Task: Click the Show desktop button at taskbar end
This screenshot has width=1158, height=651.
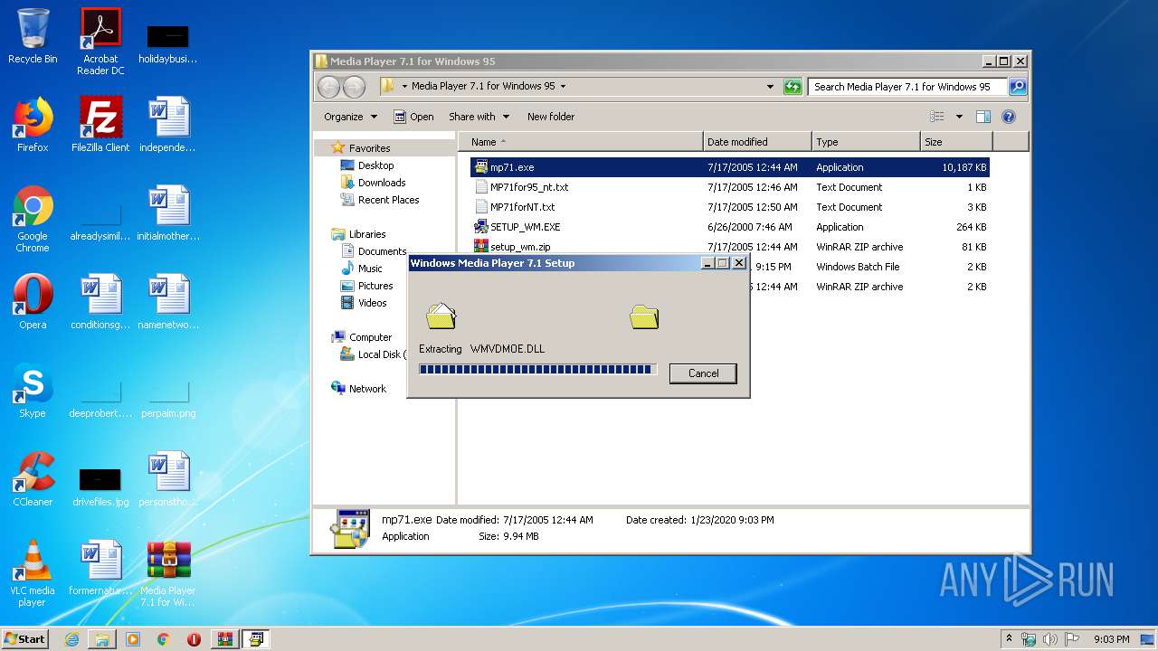Action: (1148, 639)
